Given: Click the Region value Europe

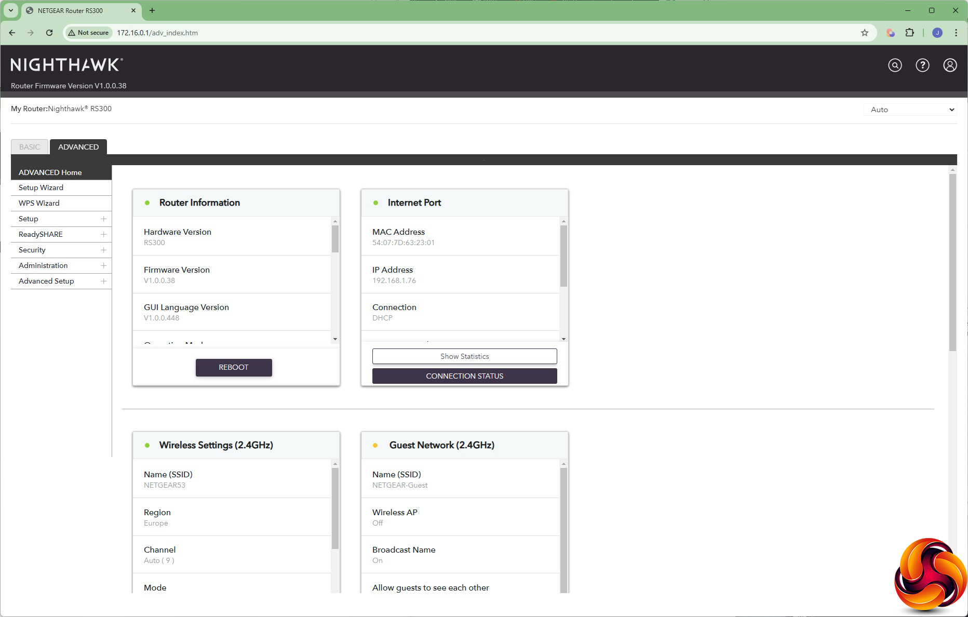Looking at the screenshot, I should click(156, 523).
